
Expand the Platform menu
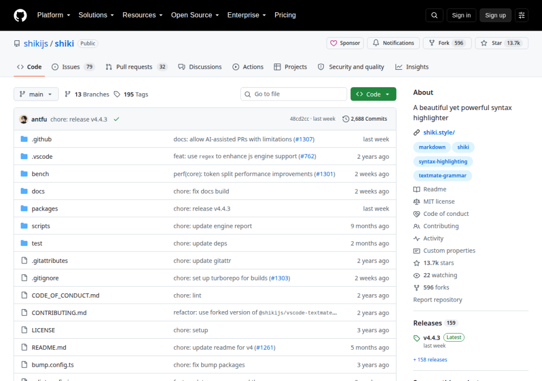click(53, 15)
